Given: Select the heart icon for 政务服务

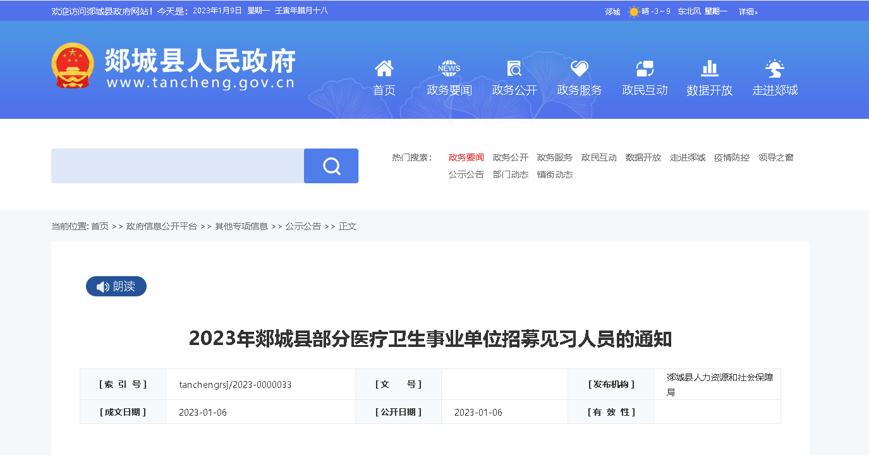Looking at the screenshot, I should tap(579, 68).
